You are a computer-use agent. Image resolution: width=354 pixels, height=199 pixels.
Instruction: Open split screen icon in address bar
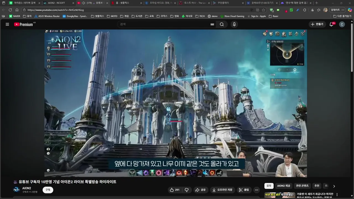point(257,10)
